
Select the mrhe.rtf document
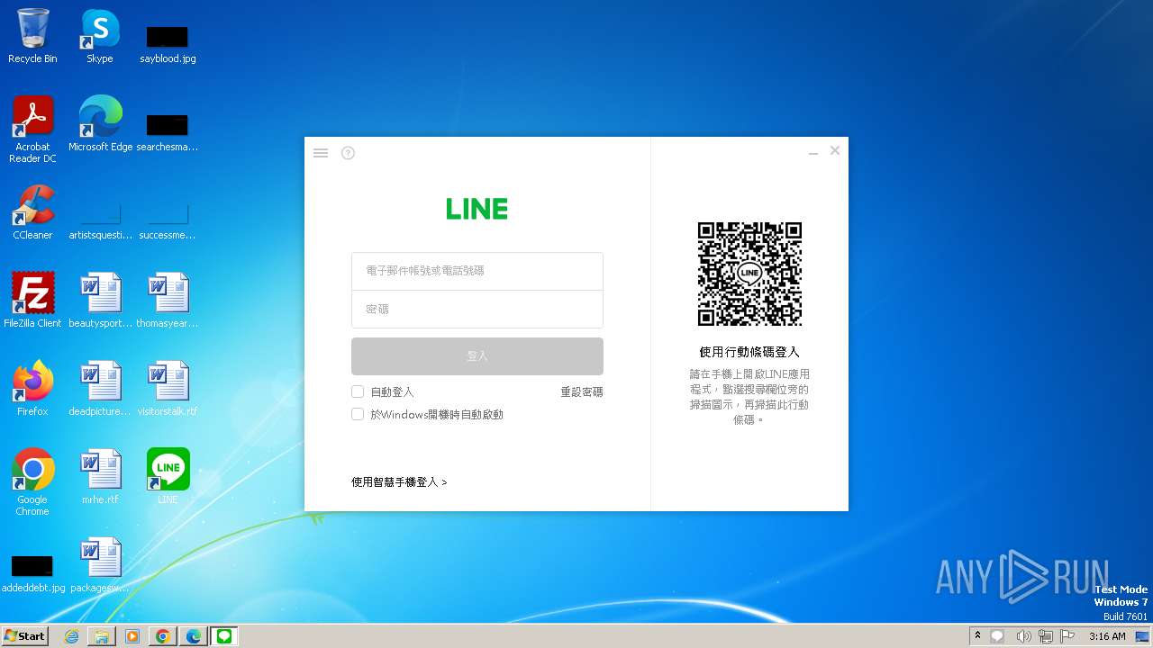tap(100, 477)
